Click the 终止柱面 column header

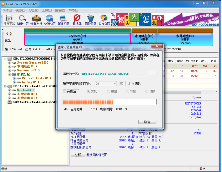pyautogui.click(x=192, y=61)
